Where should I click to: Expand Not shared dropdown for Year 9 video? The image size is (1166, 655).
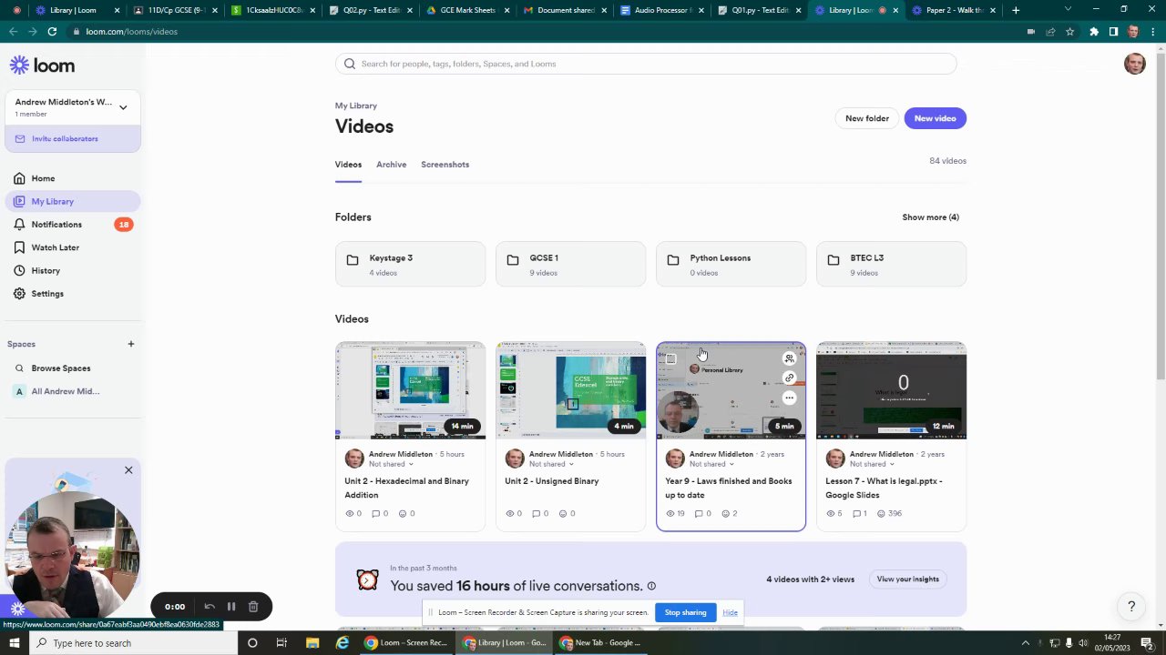712,464
